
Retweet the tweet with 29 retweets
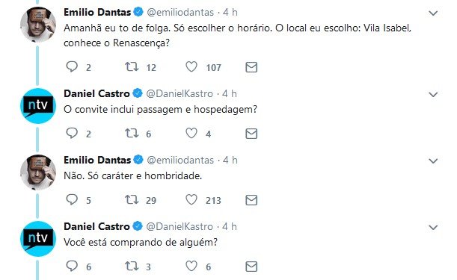coord(132,199)
